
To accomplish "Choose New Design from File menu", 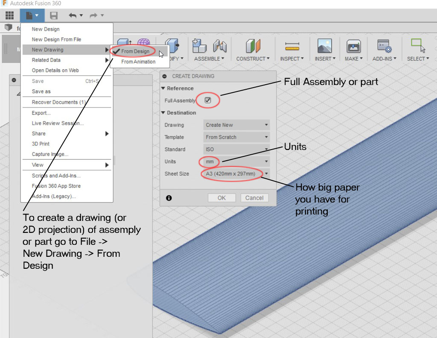I will pos(67,29).
